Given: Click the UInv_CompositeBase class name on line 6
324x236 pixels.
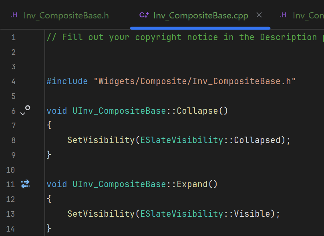Looking at the screenshot, I should pos(119,111).
